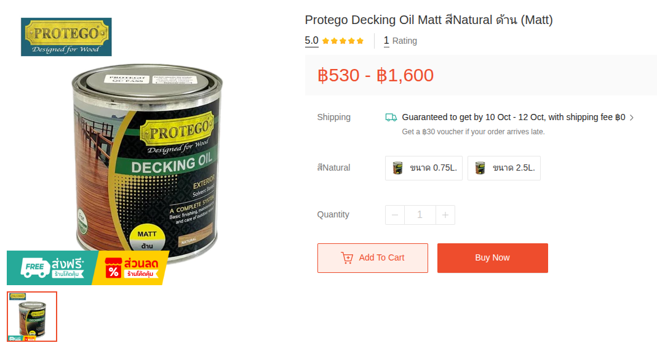Select the 2.5L size option

tap(504, 168)
